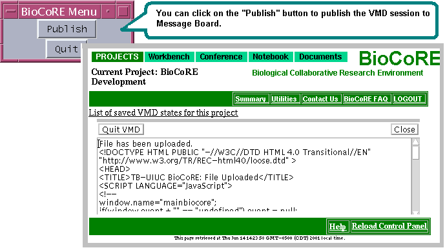Screen dimensions: 445x250
Task: Open the BioCoRE FAQ link
Action: (366, 99)
